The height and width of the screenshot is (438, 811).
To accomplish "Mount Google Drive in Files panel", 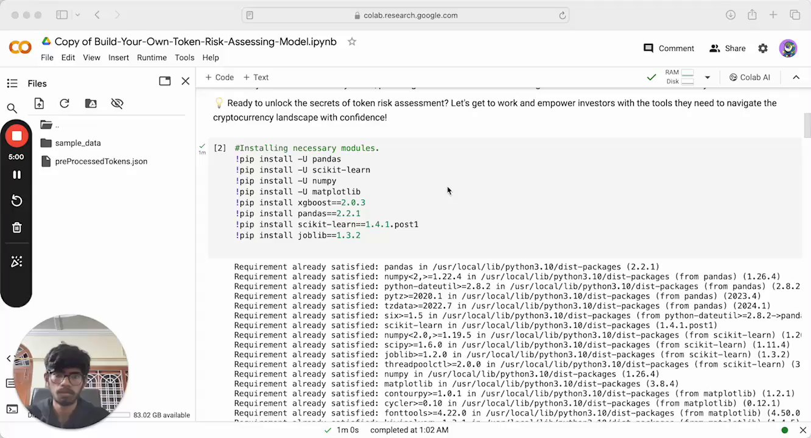I will coord(91,103).
